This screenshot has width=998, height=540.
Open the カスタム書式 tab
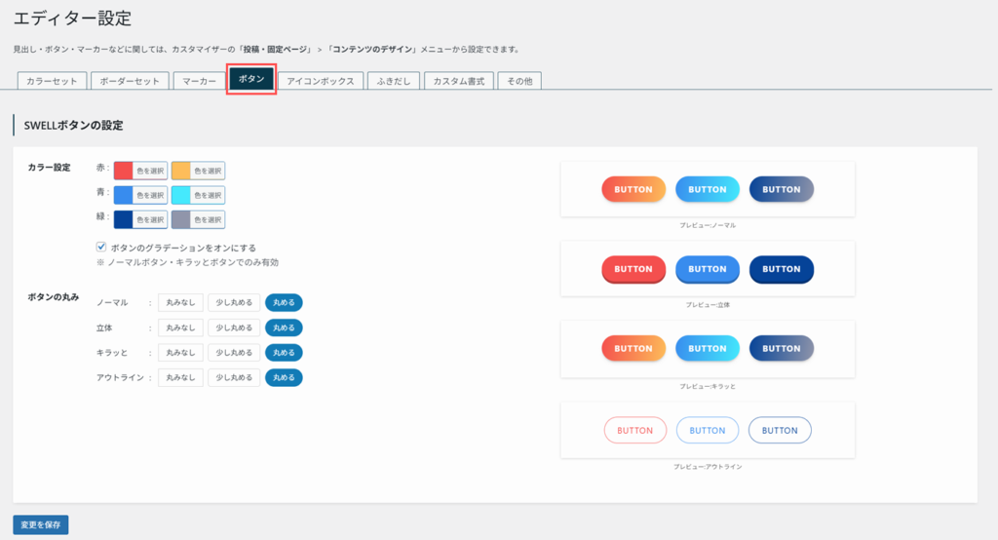click(458, 81)
